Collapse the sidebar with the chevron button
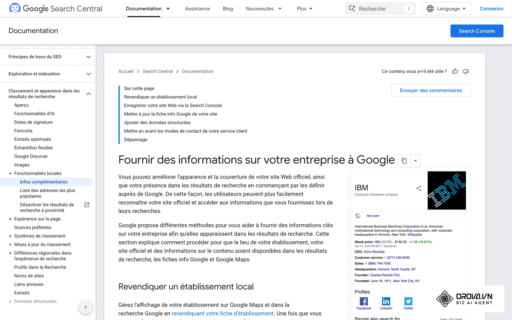 pos(85,307)
